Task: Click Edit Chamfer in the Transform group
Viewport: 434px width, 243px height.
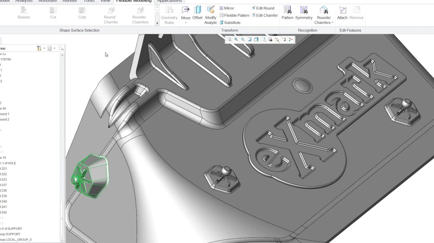Action: pyautogui.click(x=264, y=16)
